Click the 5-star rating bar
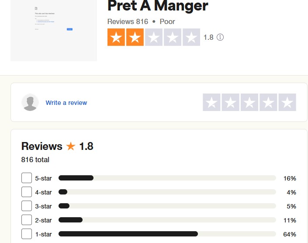 (x=167, y=178)
